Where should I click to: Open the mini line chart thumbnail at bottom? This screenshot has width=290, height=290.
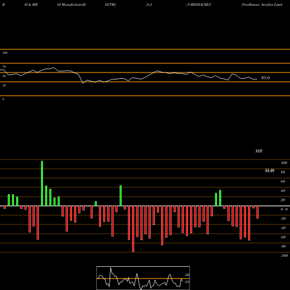coord(143,278)
